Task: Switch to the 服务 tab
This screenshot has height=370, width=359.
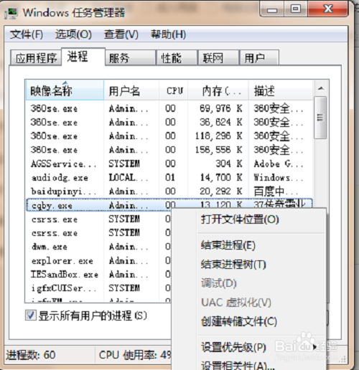Action: [x=131, y=58]
